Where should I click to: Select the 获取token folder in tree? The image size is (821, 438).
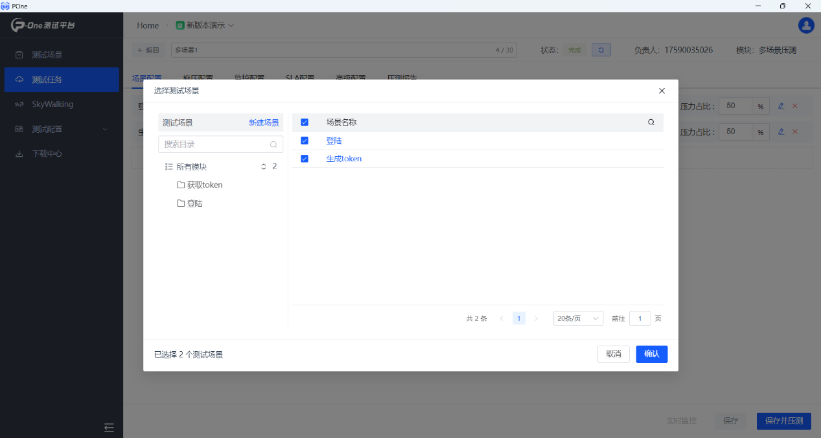(204, 185)
